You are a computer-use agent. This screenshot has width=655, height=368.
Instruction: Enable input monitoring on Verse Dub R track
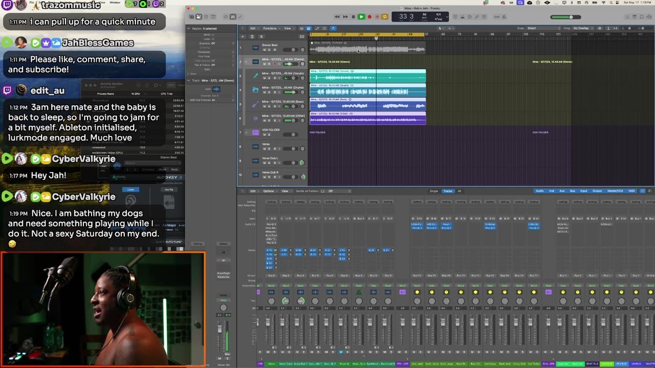(x=278, y=177)
